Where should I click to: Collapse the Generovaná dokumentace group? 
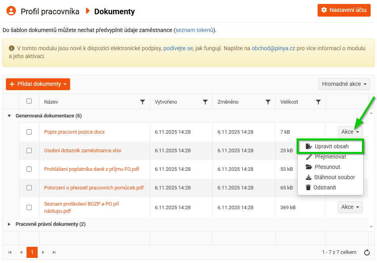tap(10, 116)
